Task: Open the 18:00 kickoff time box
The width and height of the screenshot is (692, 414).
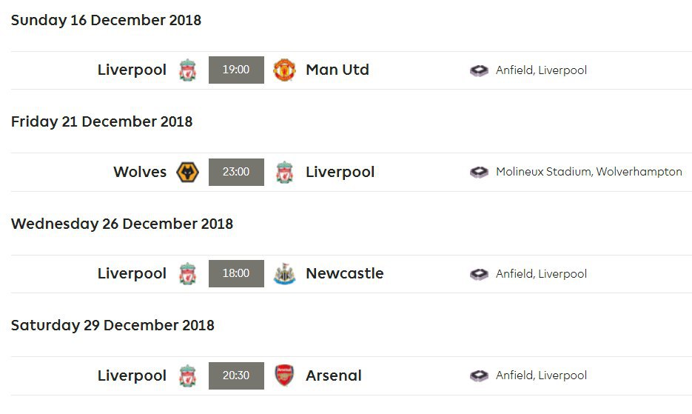Action: (x=236, y=273)
